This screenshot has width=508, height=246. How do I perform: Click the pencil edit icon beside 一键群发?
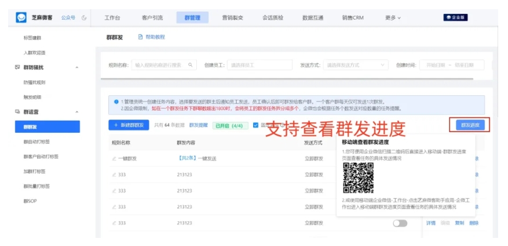pyautogui.click(x=114, y=158)
